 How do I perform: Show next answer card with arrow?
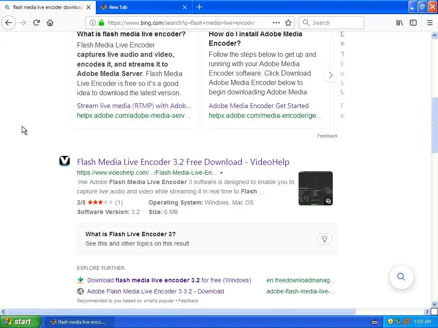tap(331, 75)
